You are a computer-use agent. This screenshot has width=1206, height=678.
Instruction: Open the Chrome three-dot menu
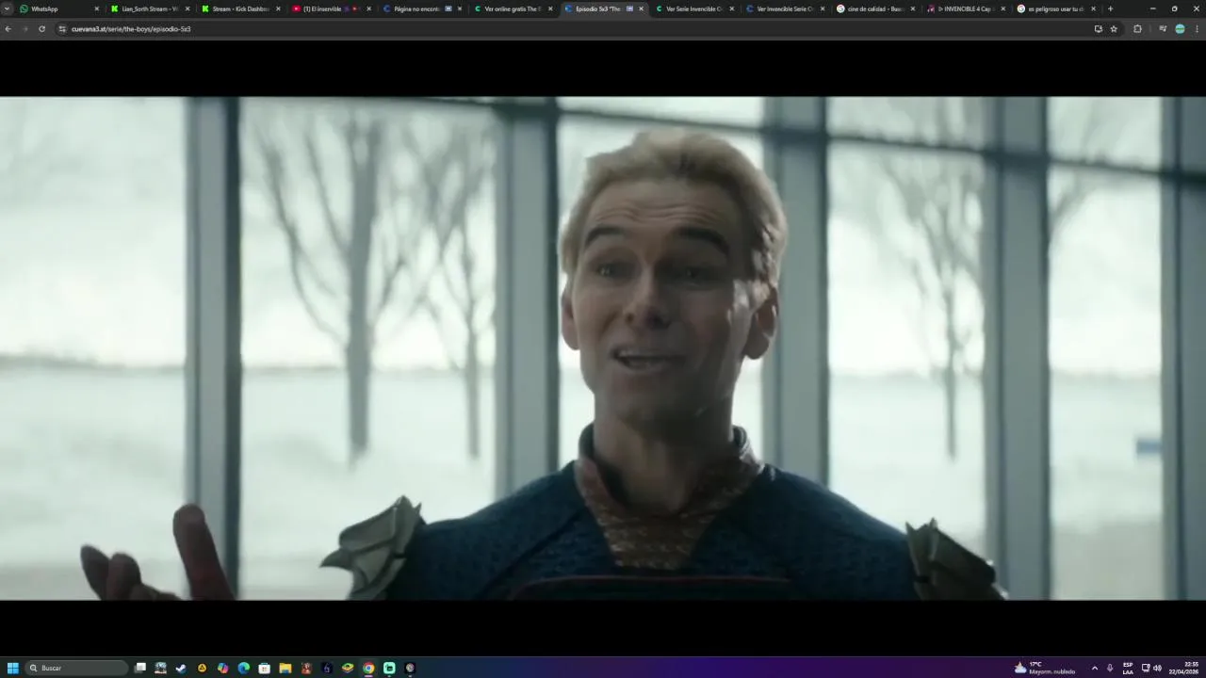[1197, 29]
